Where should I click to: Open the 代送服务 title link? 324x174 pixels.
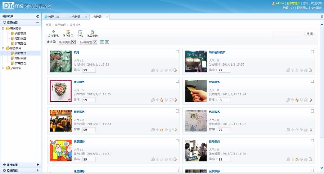pyautogui.click(x=79, y=82)
